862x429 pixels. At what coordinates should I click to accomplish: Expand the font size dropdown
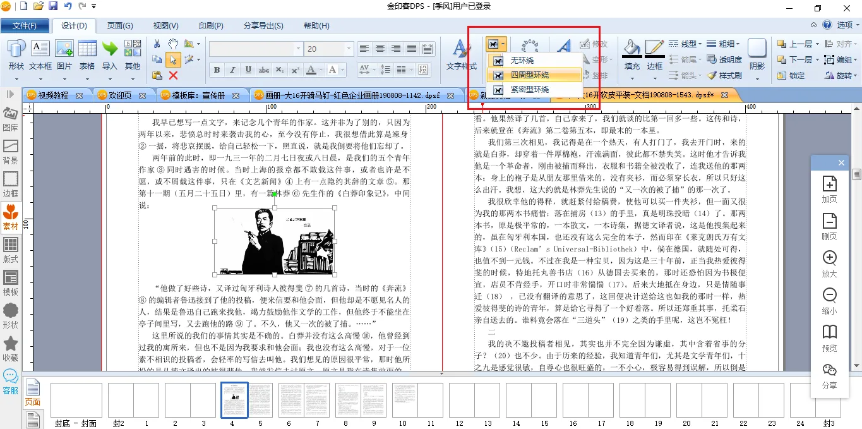(349, 49)
